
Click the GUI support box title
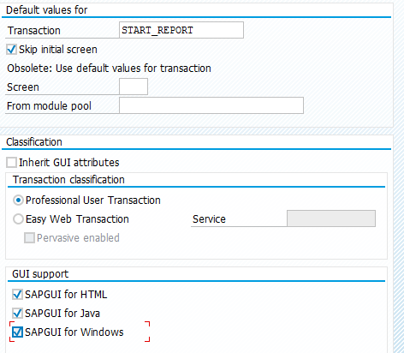pyautogui.click(x=40, y=274)
